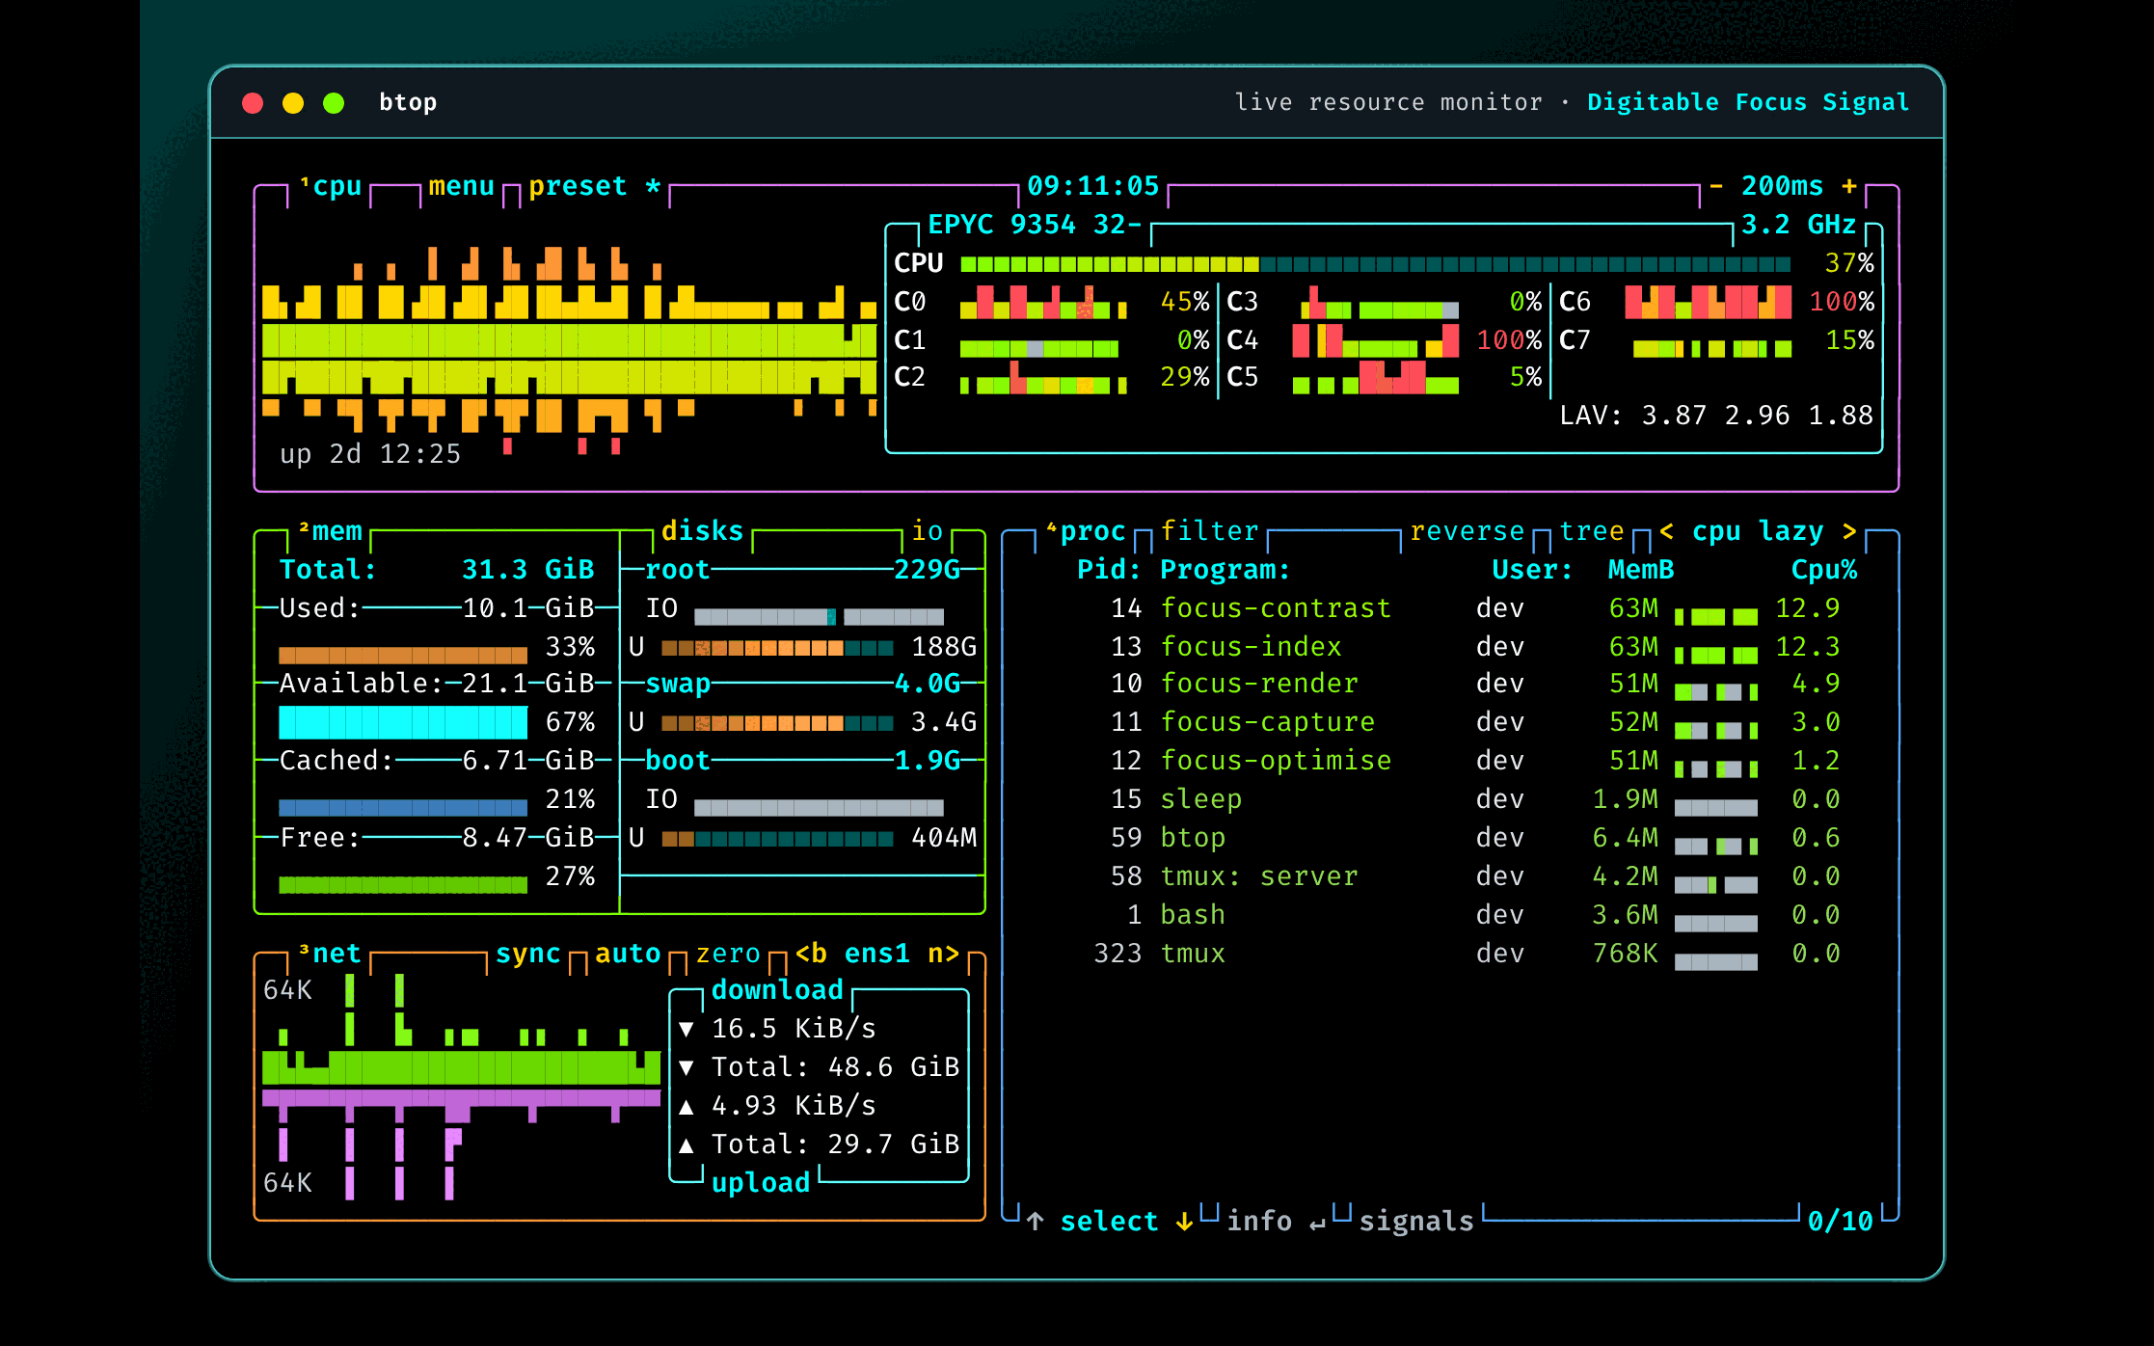Click the root disk 229G entry
The image size is (2154, 1346).
pos(802,570)
